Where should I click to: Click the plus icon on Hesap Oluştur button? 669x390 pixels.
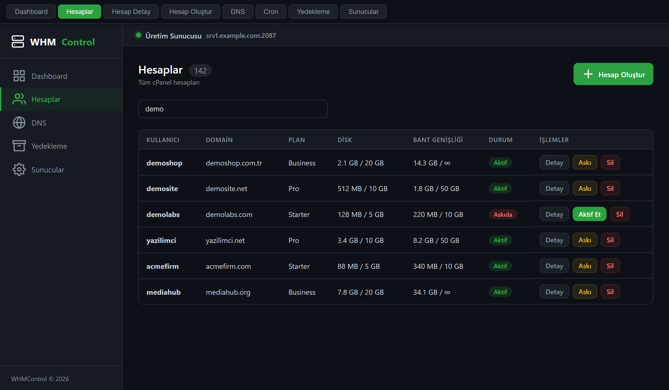coord(588,74)
